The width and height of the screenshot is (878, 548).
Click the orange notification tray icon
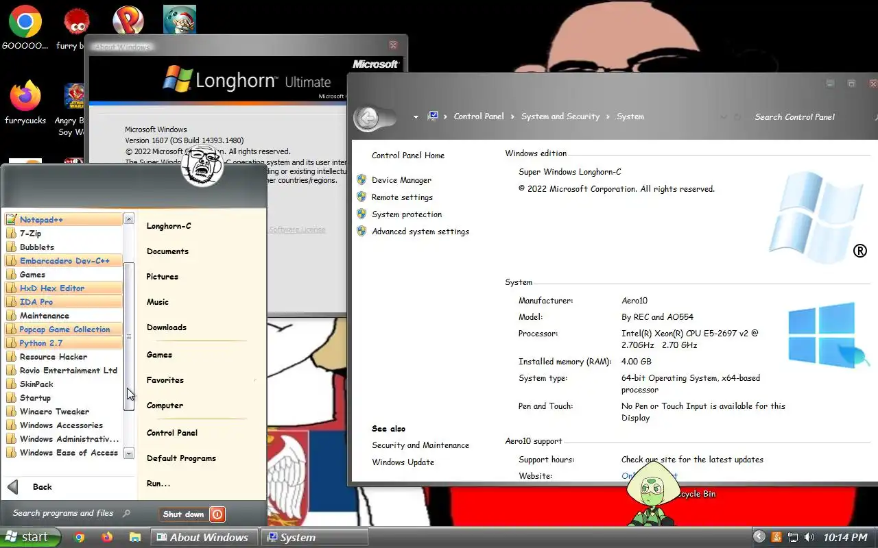click(x=776, y=538)
